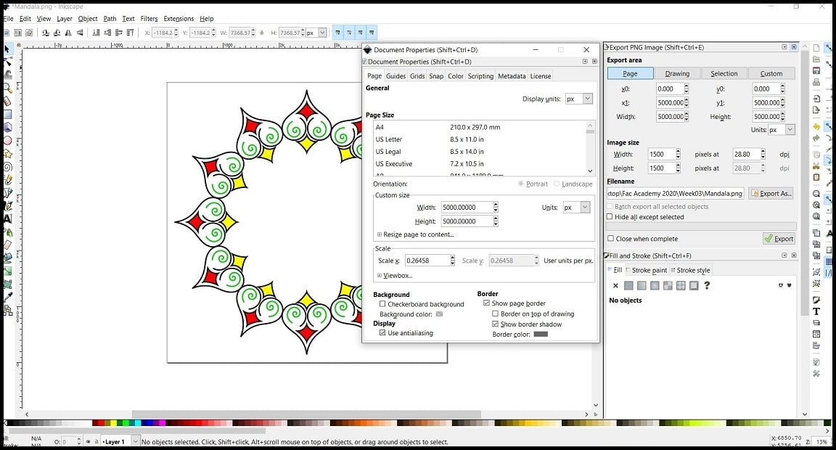Image resolution: width=836 pixels, height=450 pixels.
Task: Click the Flip horizontal icon in toolbar
Action: point(68,33)
